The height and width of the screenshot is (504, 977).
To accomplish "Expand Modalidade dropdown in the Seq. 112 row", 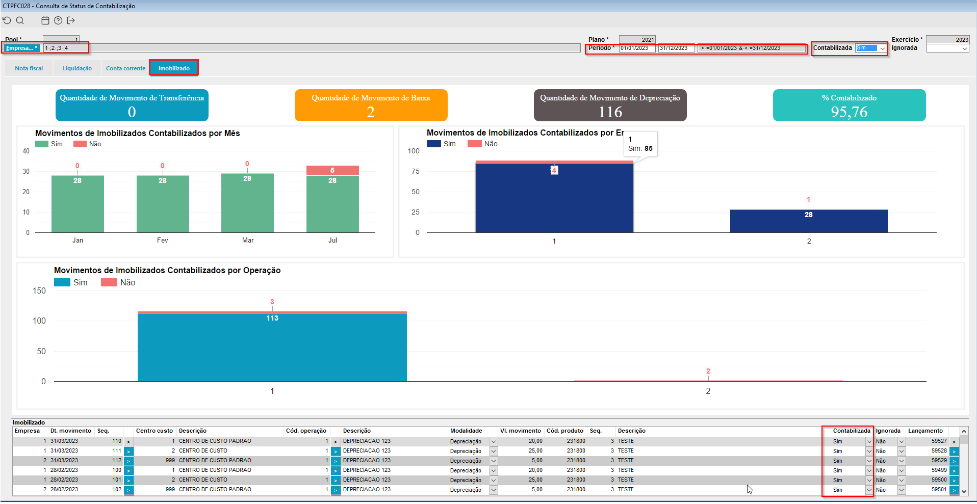I will click(x=494, y=461).
